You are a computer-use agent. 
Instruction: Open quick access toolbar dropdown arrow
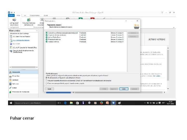click(x=14, y=12)
